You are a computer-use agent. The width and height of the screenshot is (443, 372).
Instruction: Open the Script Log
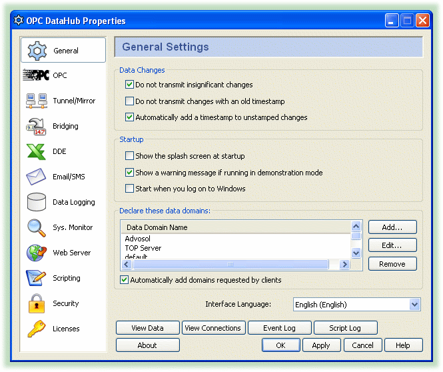pyautogui.click(x=345, y=328)
